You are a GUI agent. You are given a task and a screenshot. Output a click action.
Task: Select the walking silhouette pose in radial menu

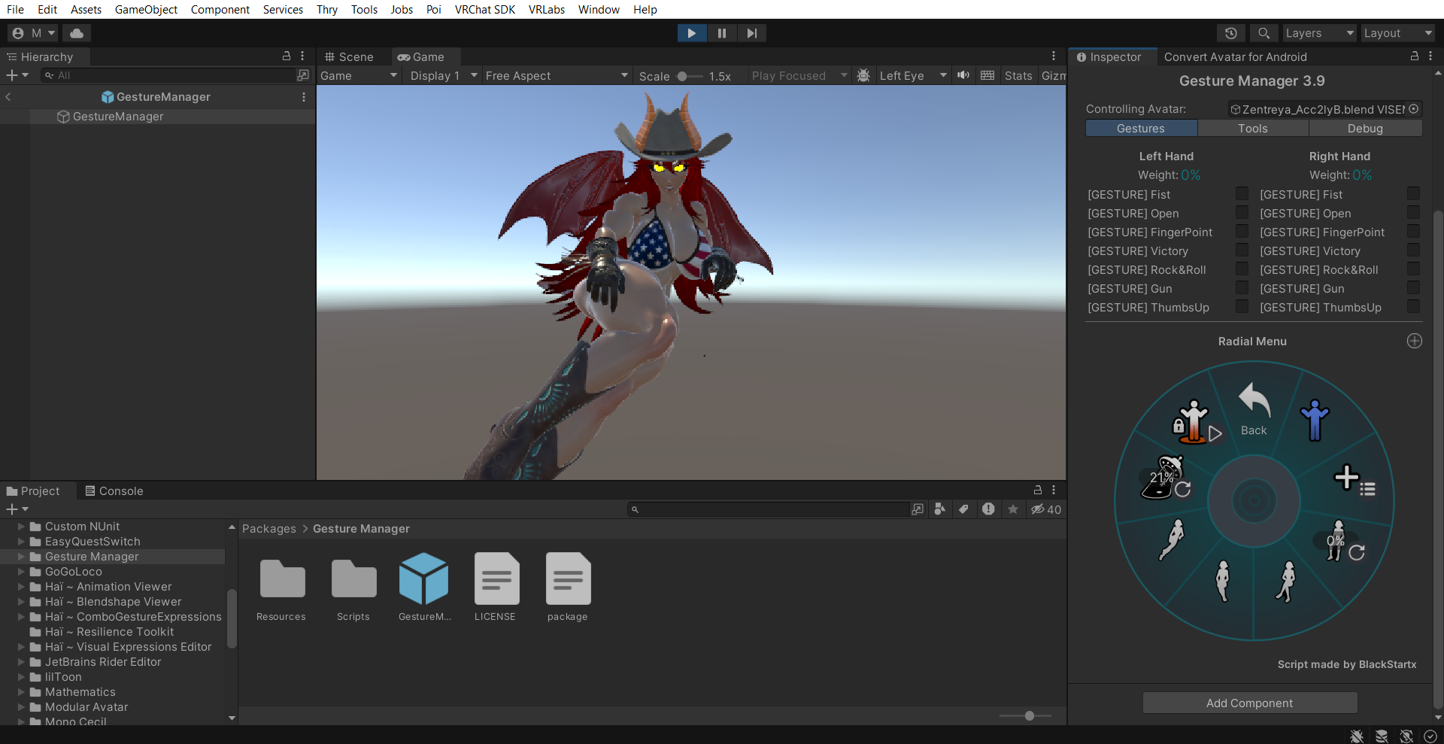tap(1286, 581)
